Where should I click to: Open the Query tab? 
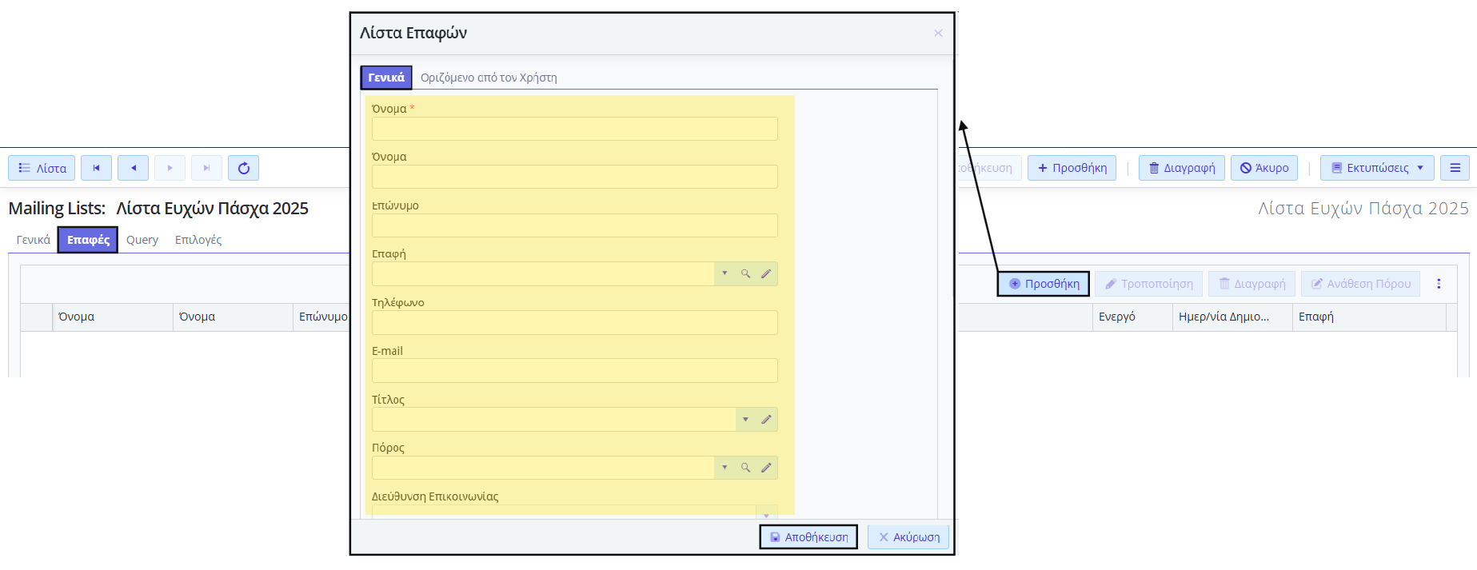142,240
